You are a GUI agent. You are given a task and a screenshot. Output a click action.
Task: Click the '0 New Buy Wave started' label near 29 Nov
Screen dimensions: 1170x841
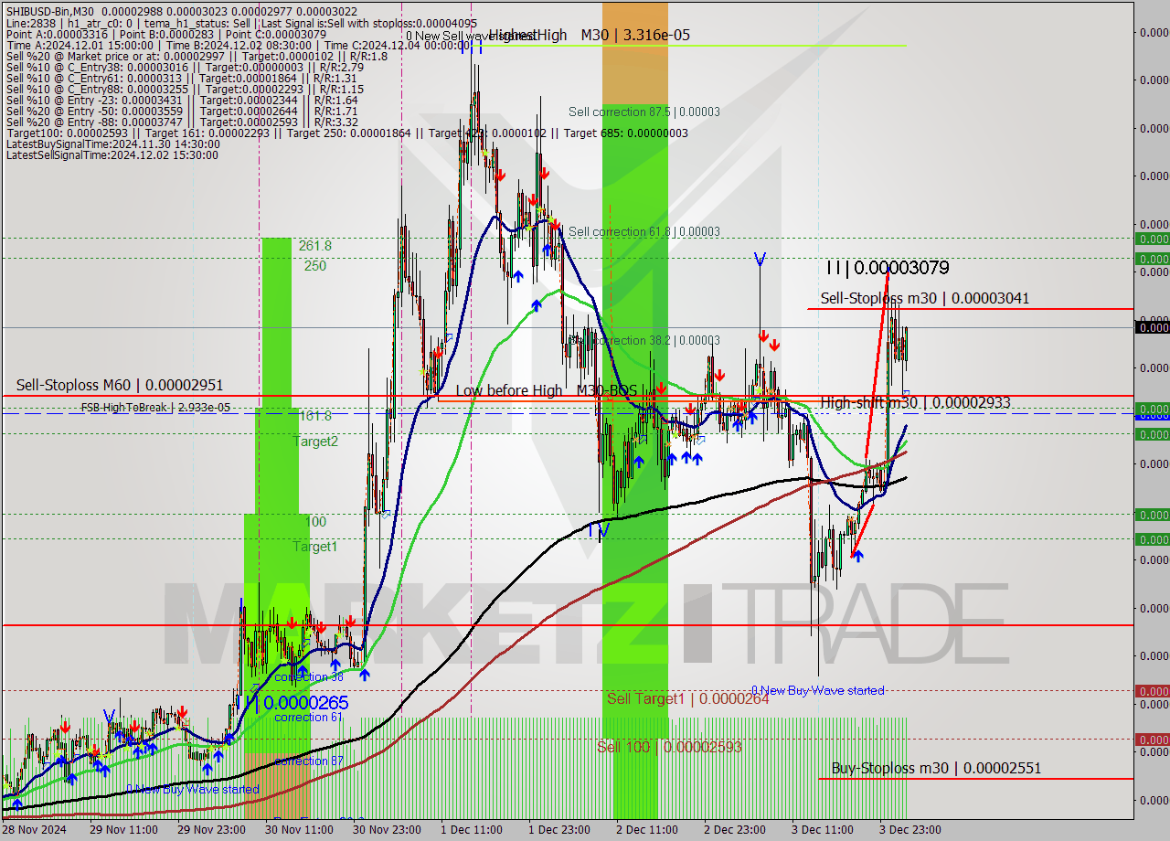pos(193,789)
